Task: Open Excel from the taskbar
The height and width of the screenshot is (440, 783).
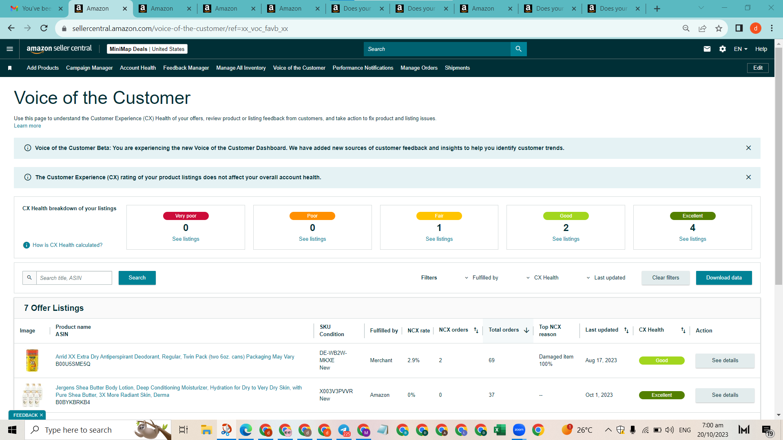Action: 500,430
